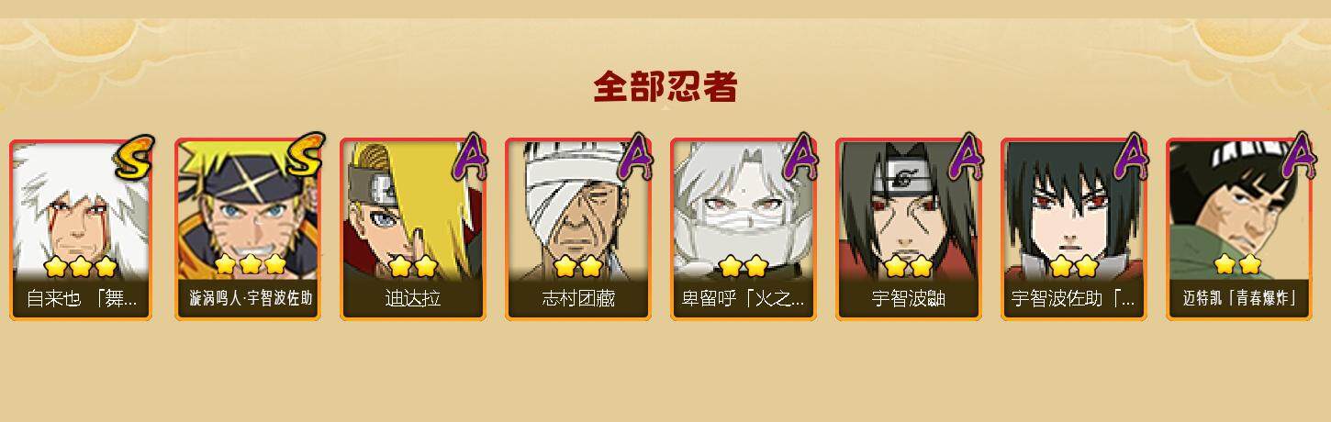Open the 卑留呼 ninja card
This screenshot has width=1331, height=422.
(x=744, y=229)
